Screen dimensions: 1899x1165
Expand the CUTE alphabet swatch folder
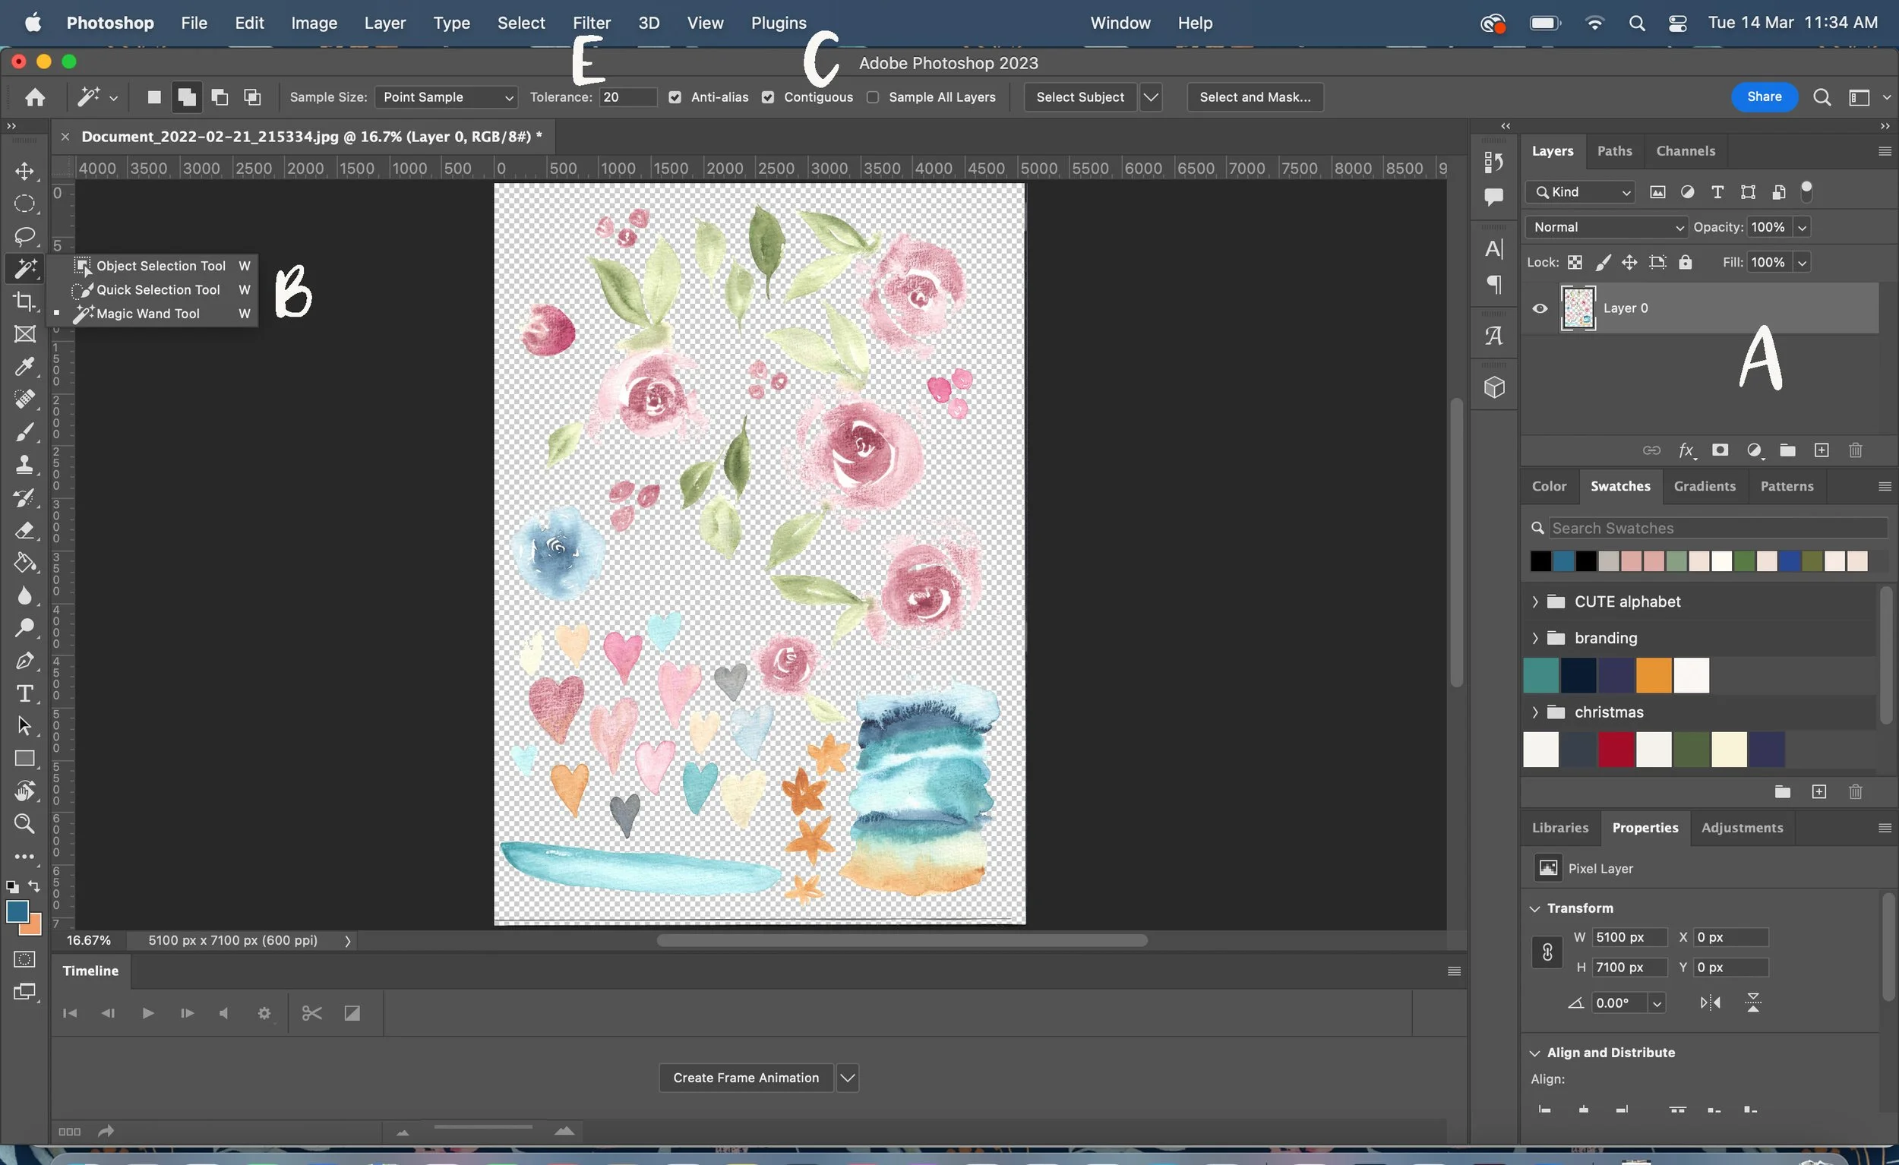coord(1534,601)
